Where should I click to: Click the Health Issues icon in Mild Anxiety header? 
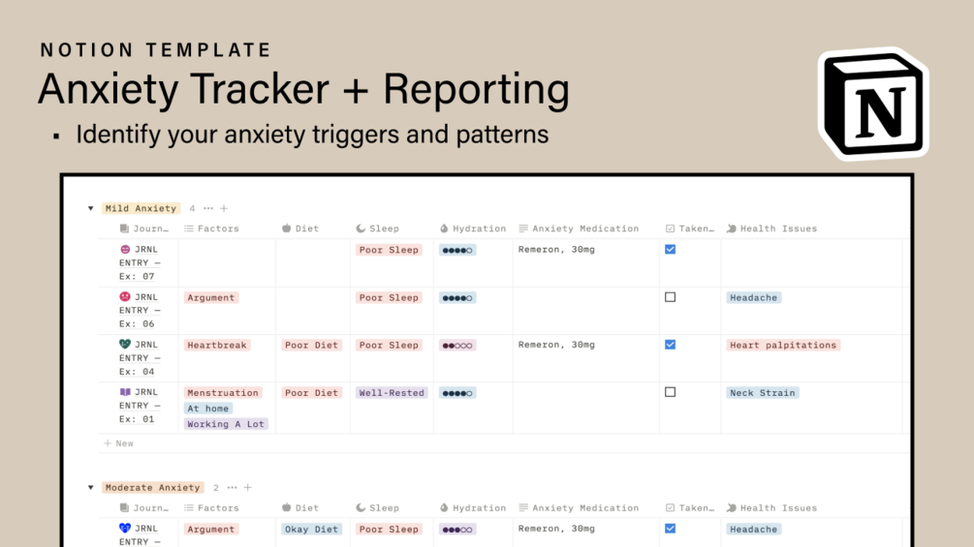pos(731,228)
